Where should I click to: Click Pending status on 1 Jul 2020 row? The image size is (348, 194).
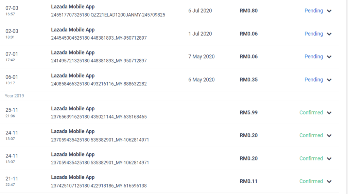pyautogui.click(x=314, y=34)
